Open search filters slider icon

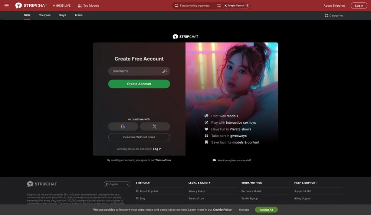click(x=219, y=6)
